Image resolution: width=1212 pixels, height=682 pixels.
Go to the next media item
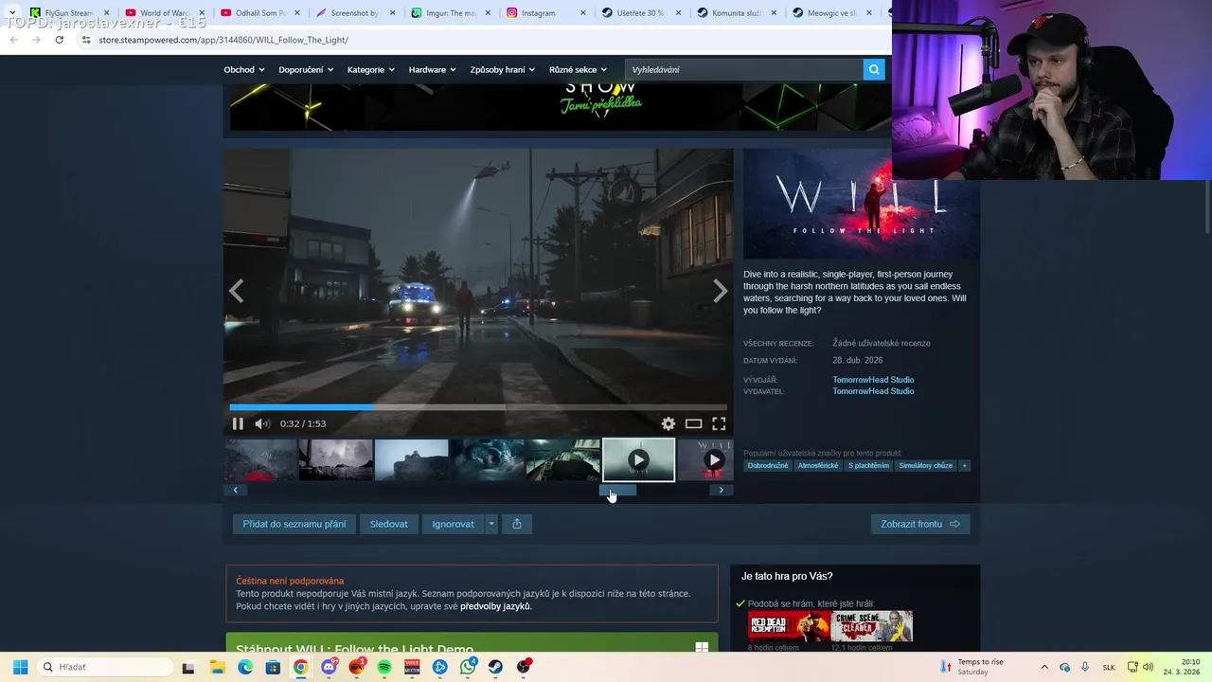pyautogui.click(x=720, y=291)
